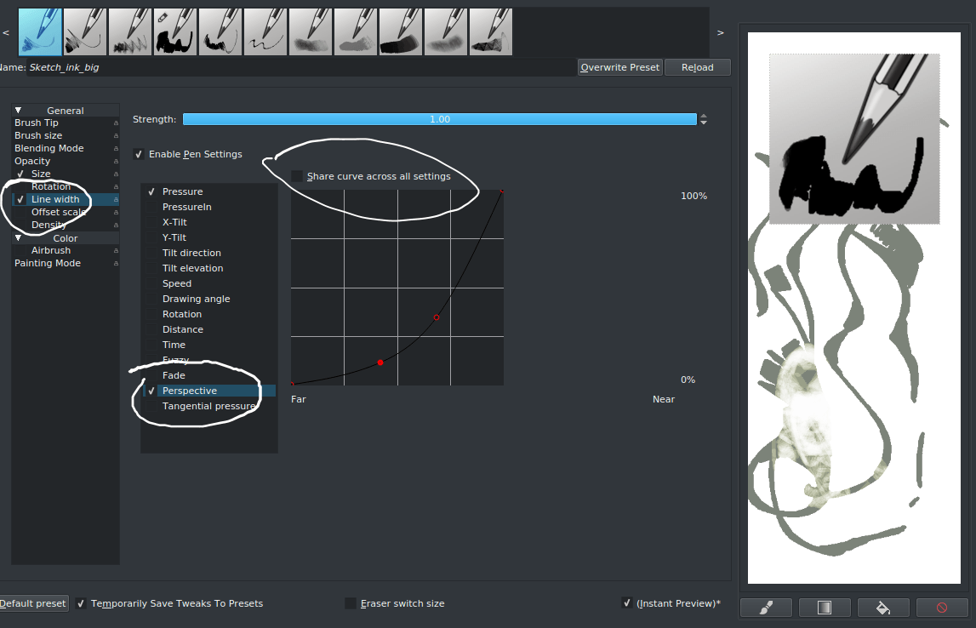Viewport: 976px width, 628px height.
Task: Click the Strength value stepper arrow
Action: point(703,119)
